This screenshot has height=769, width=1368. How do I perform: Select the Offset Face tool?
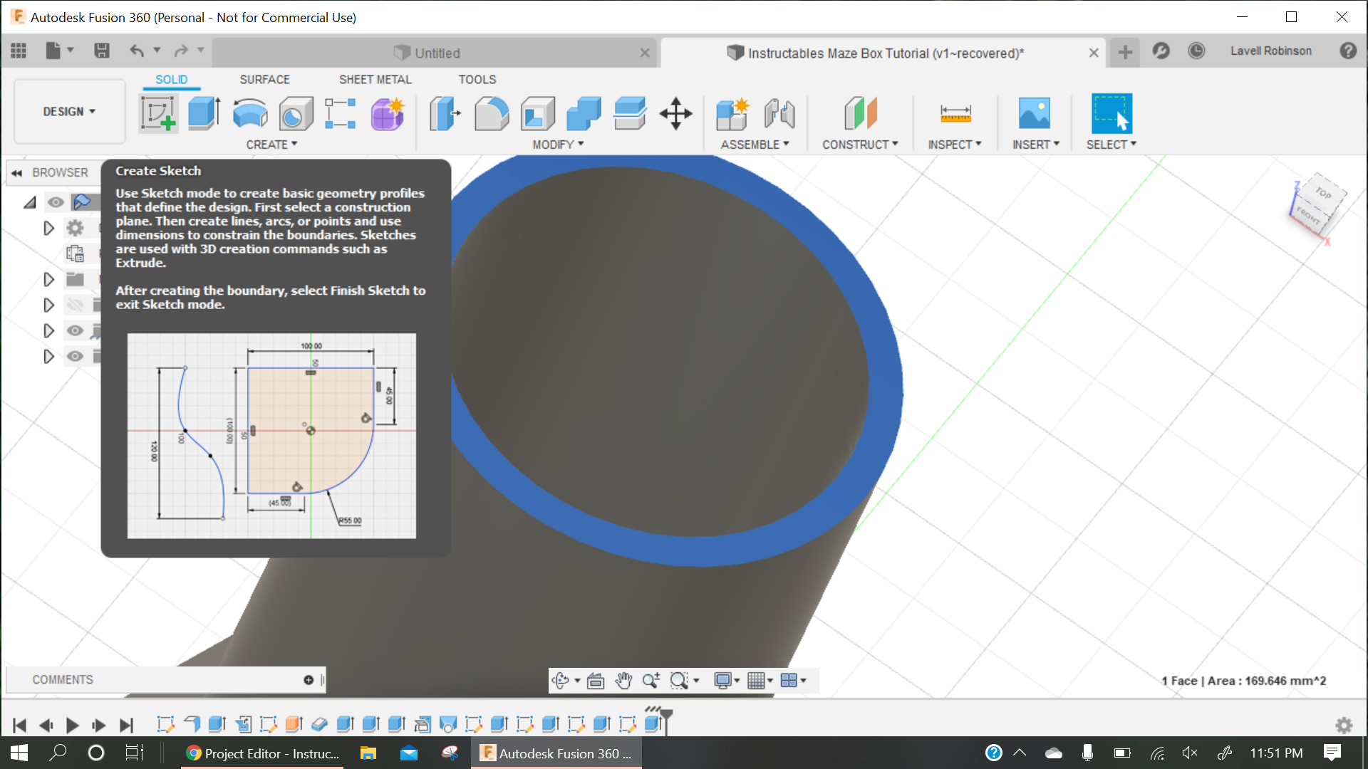[630, 113]
